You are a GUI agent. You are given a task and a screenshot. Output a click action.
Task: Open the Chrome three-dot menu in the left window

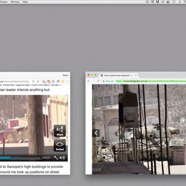coord(67,81)
